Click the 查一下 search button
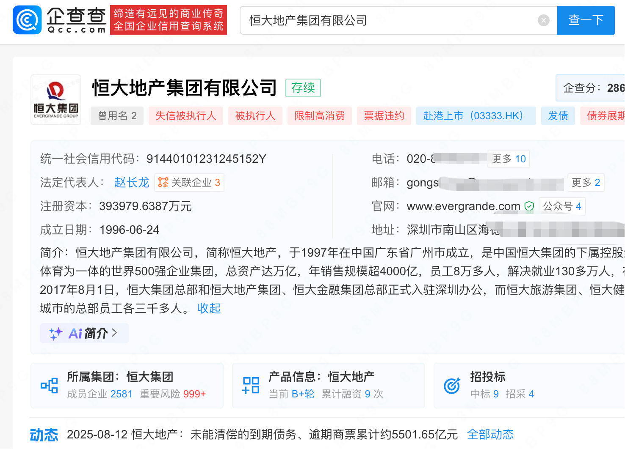 pyautogui.click(x=586, y=20)
